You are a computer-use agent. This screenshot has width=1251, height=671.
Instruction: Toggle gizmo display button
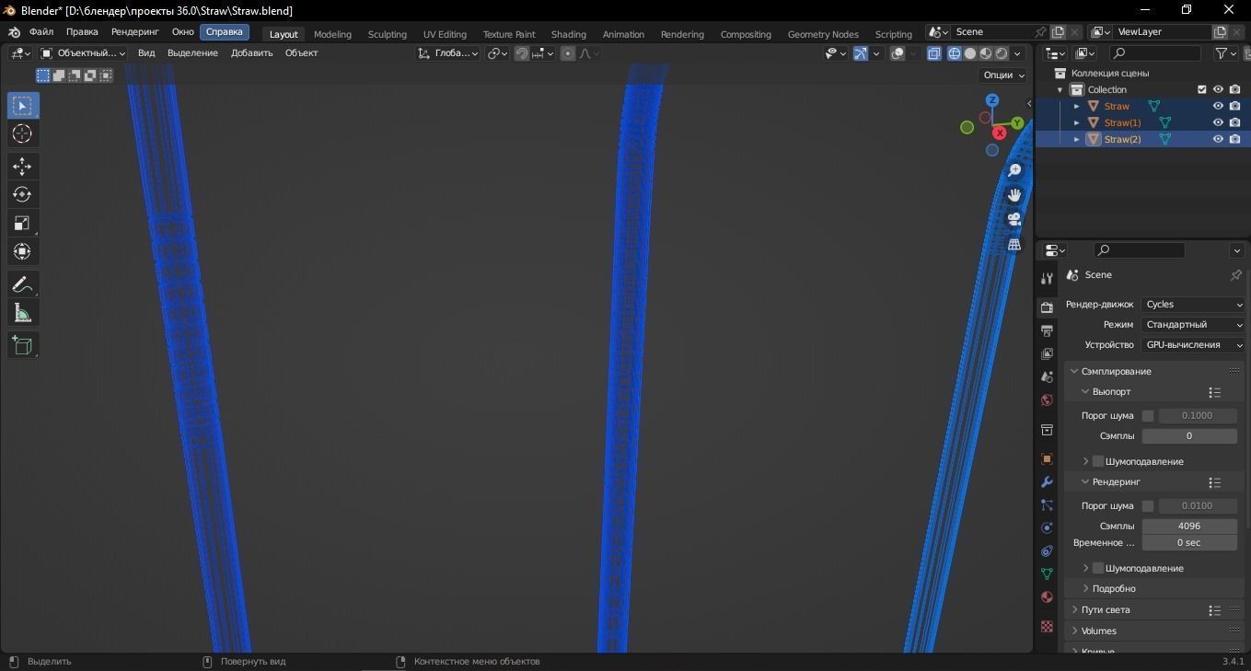861,53
